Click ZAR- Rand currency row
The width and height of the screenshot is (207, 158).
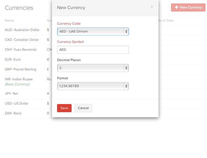coord(13,113)
